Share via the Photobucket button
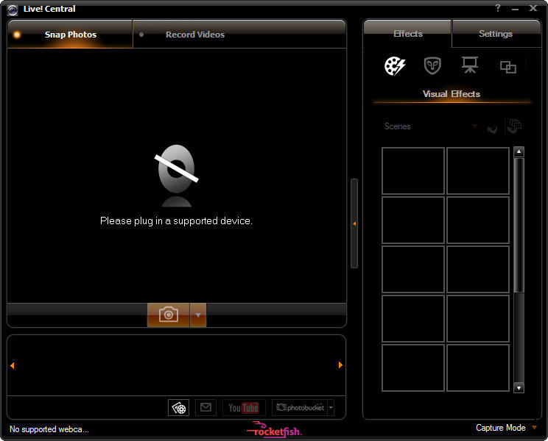This screenshot has width=548, height=441. point(299,407)
